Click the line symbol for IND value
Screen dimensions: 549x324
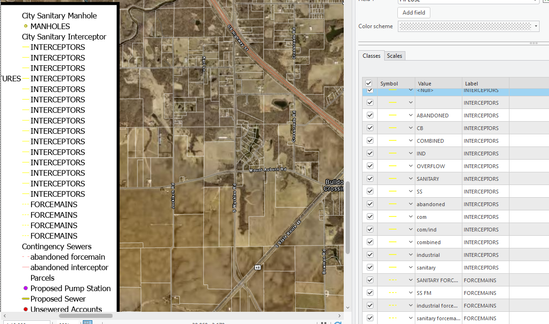(x=393, y=153)
